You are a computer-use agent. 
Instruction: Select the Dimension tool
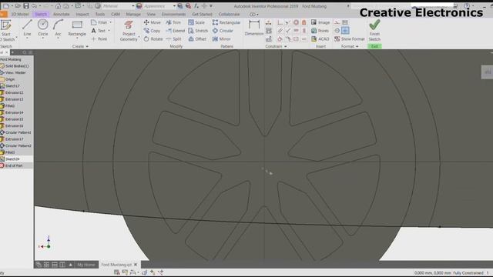click(x=254, y=28)
